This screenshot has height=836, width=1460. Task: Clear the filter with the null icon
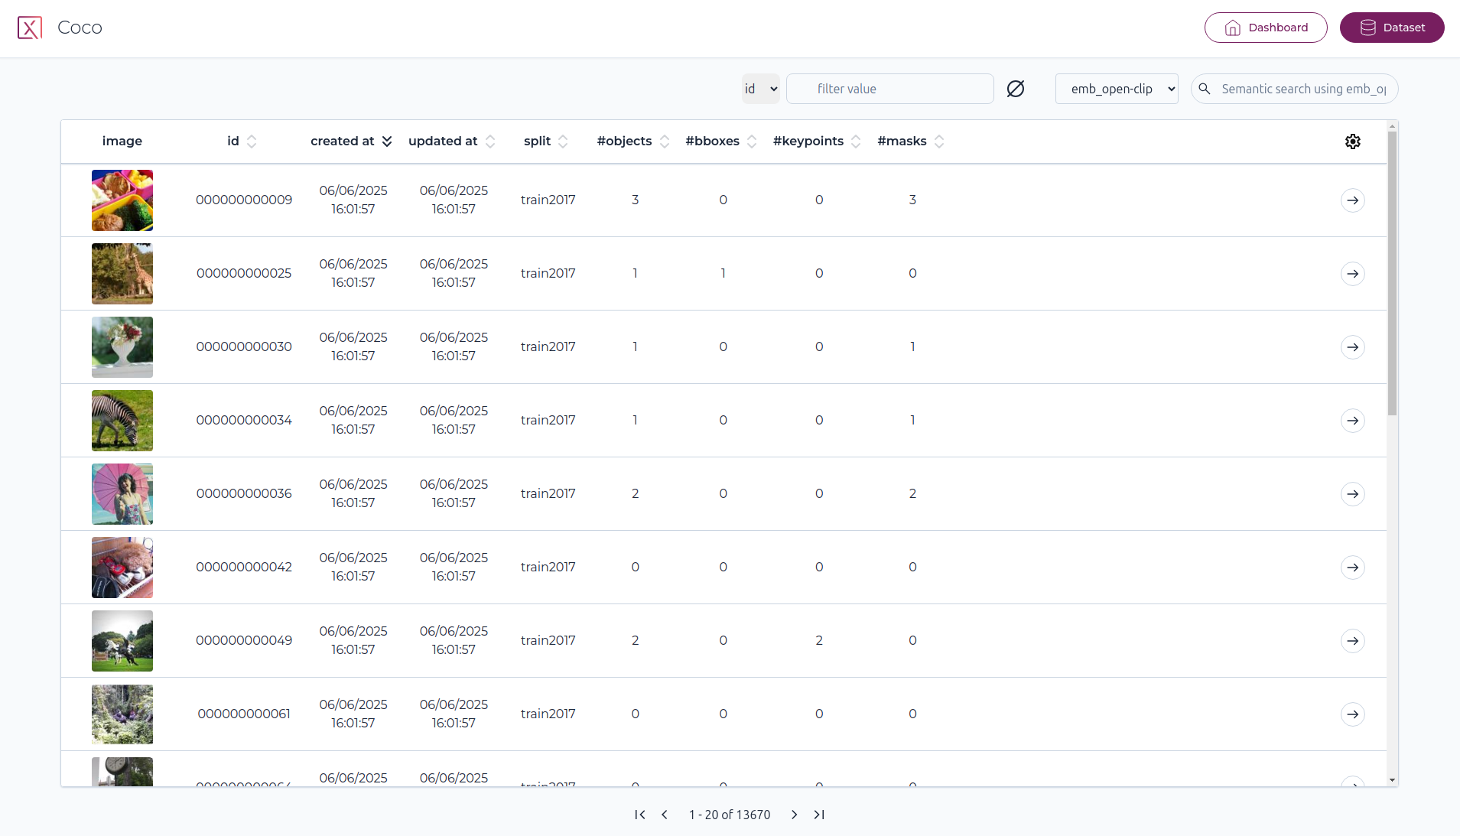(x=1016, y=89)
